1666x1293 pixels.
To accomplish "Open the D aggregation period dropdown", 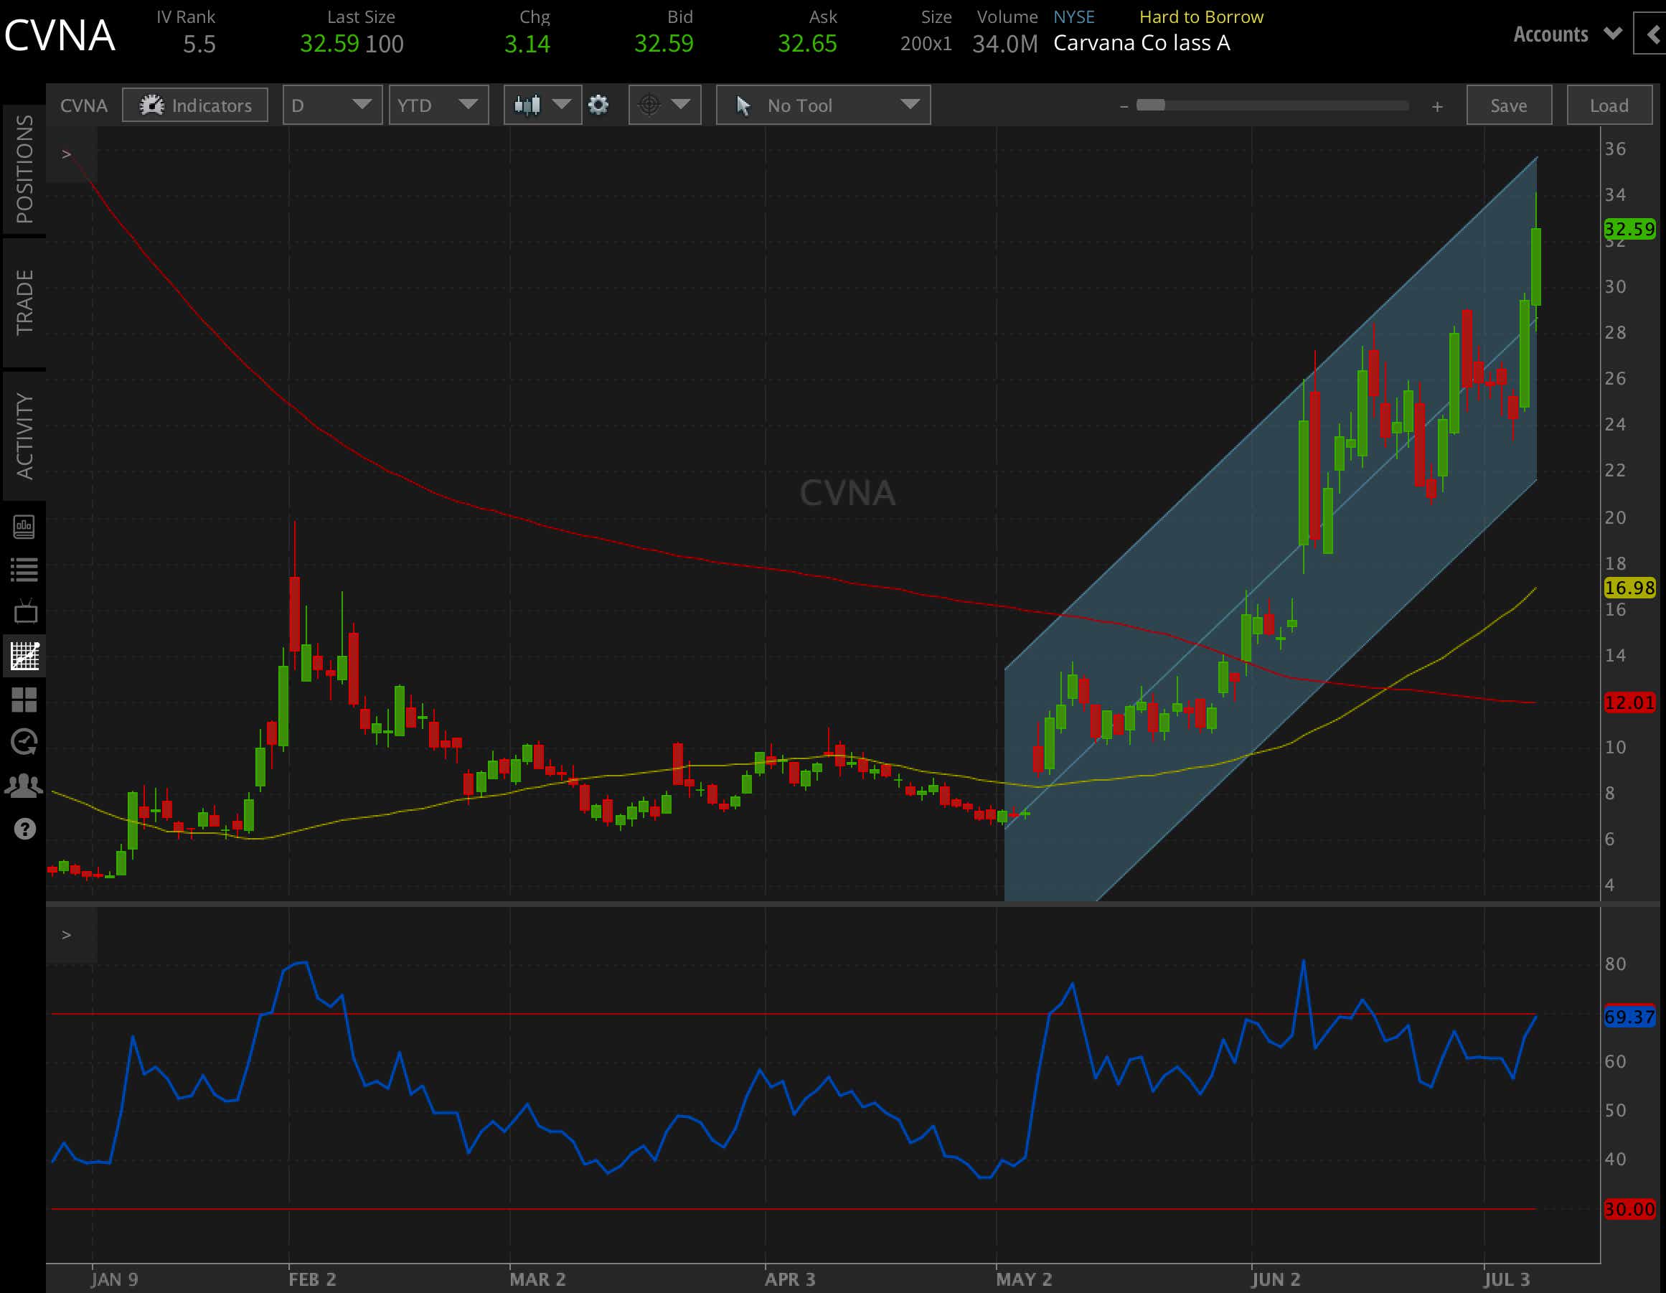I will [331, 105].
